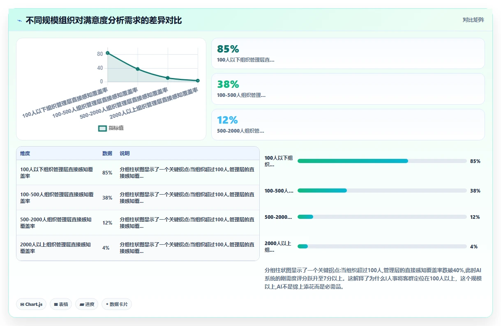Click the 85% progress bar
This screenshot has width=501, height=326.
[382, 161]
